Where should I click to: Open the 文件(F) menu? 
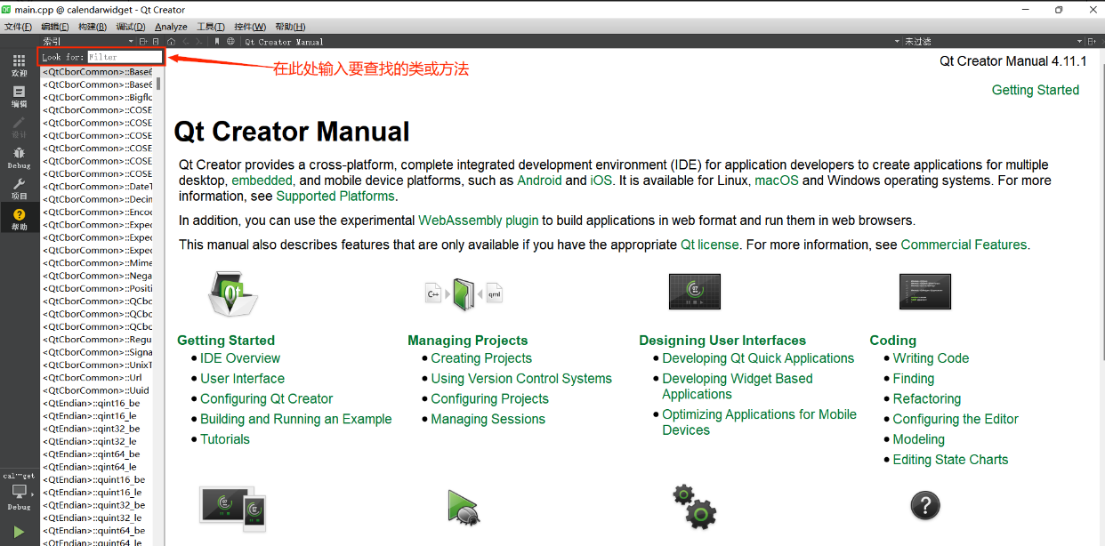click(x=19, y=27)
